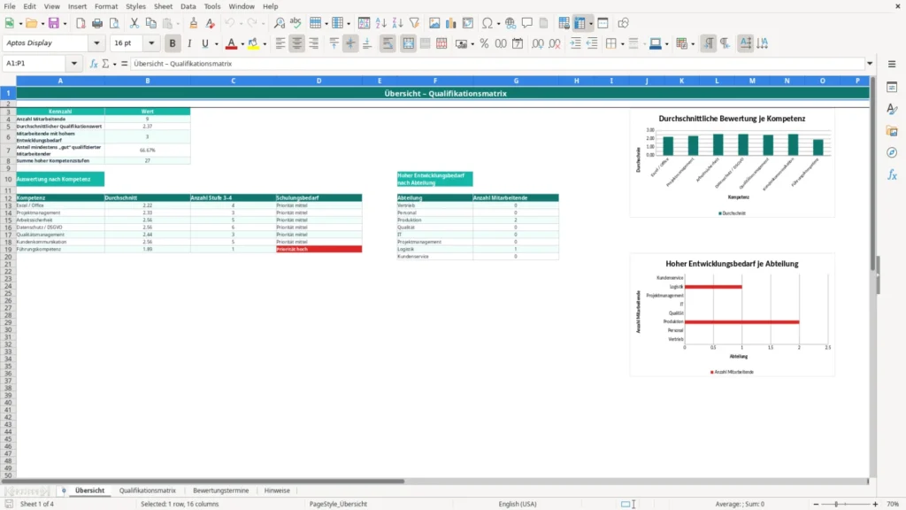Click the zoom out minus button
Viewport: 906px width, 510px height.
tap(816, 504)
